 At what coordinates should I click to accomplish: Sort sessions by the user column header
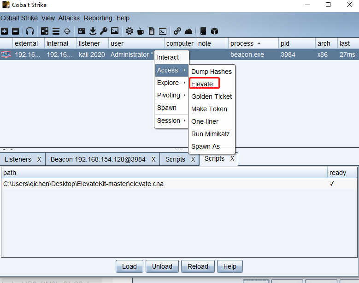pyautogui.click(x=136, y=43)
